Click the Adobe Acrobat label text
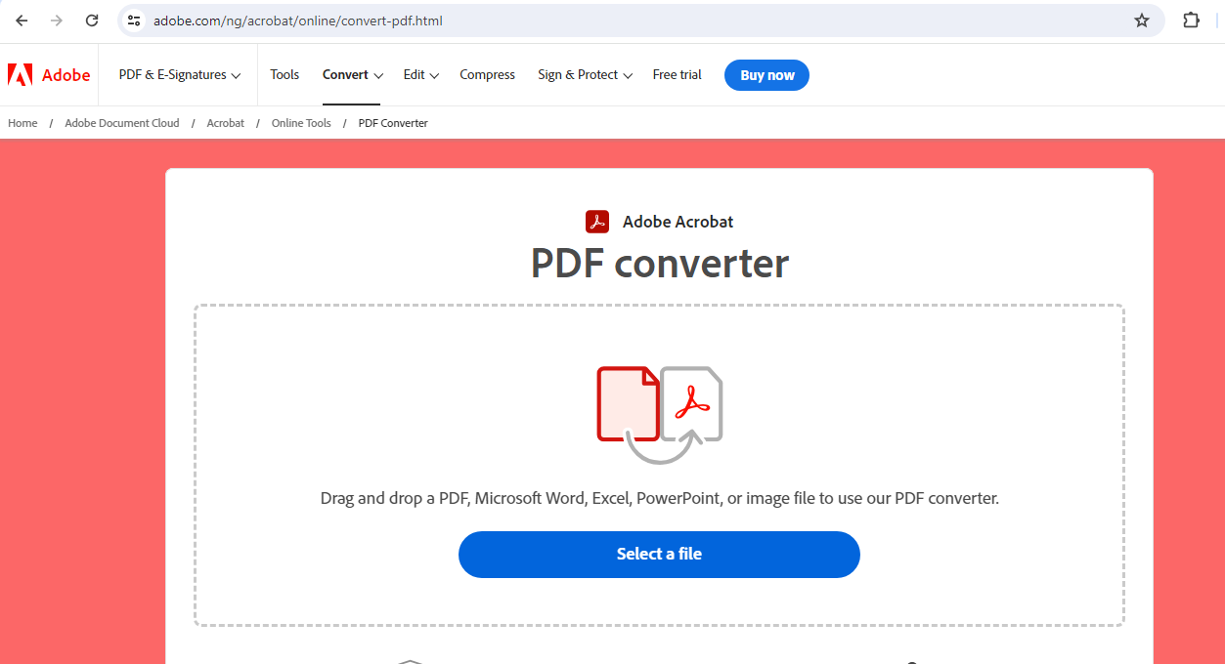1225x664 pixels. 678,222
